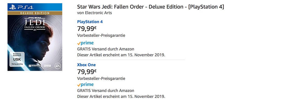Click Vorbesteller-Preisgarantie under Xbox One
The width and height of the screenshot is (297, 105).
101,78
